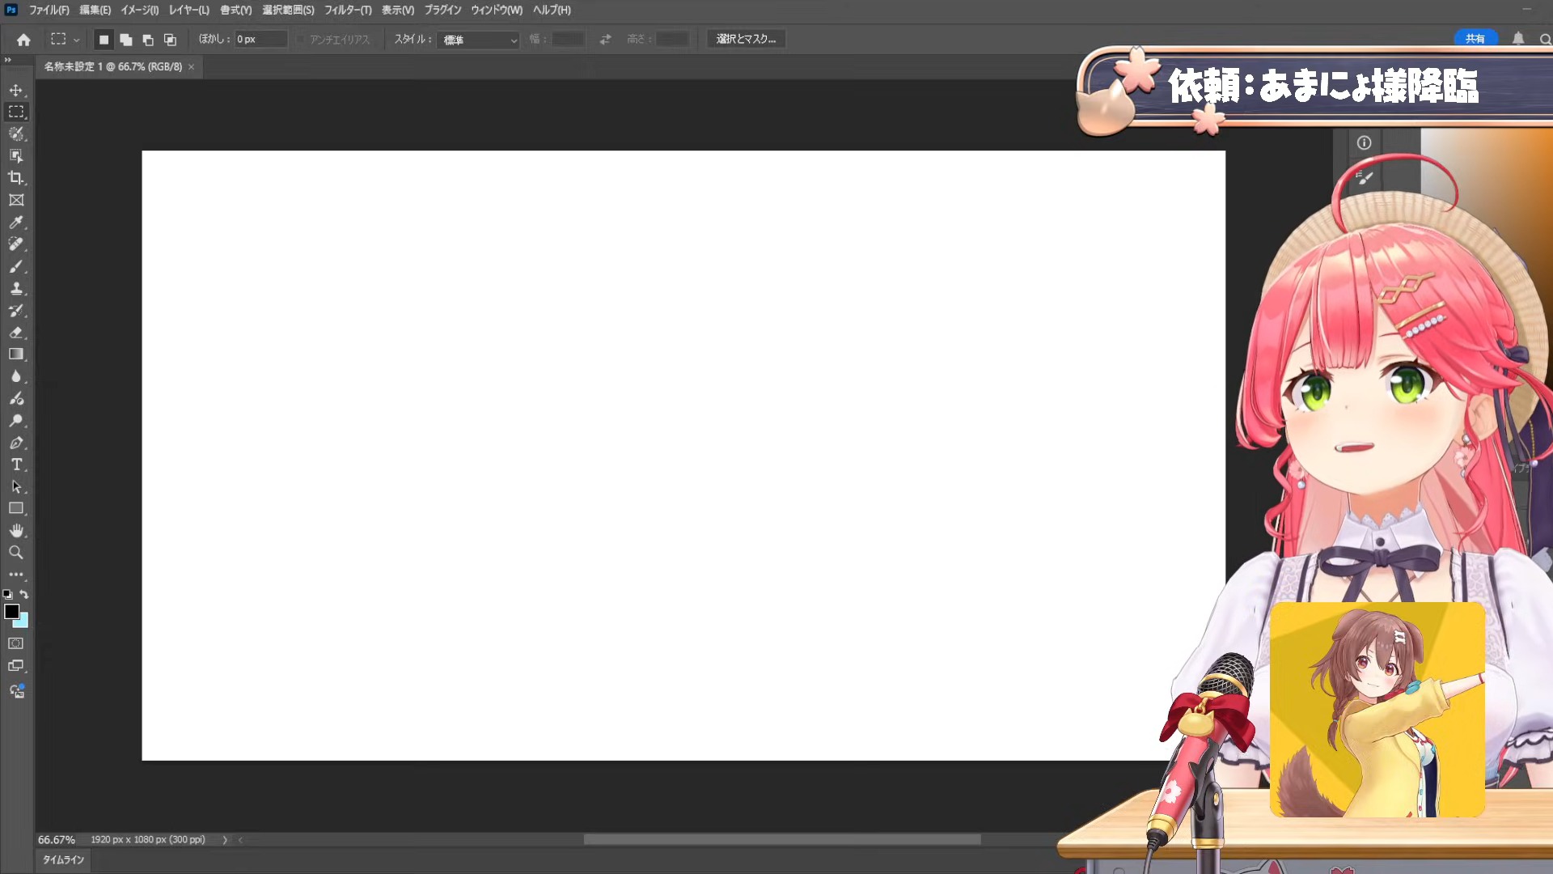Open the info panel icon

pyautogui.click(x=1365, y=143)
